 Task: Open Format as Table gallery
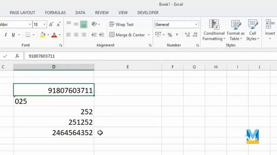point(235,30)
